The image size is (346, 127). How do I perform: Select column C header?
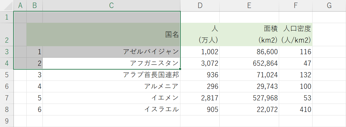tap(112, 5)
